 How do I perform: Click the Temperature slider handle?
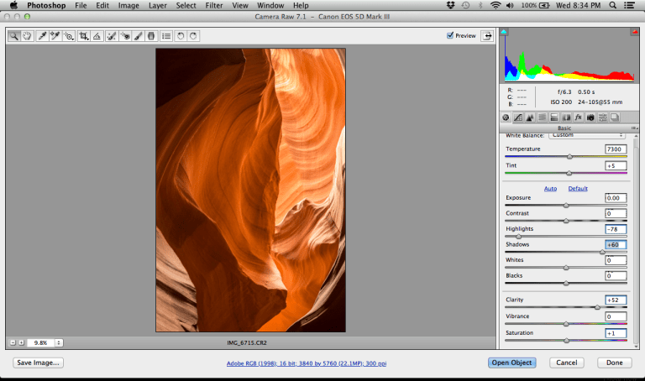(569, 156)
